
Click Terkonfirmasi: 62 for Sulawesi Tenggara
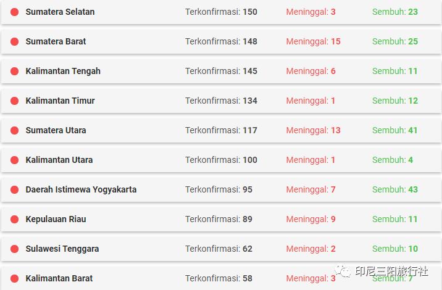(219, 249)
